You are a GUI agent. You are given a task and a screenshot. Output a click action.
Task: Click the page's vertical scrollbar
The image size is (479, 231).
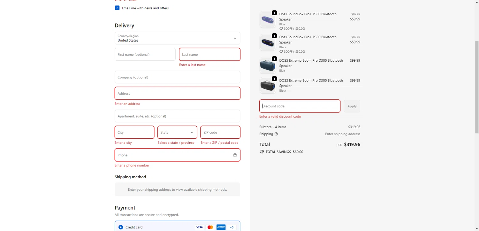477,86
